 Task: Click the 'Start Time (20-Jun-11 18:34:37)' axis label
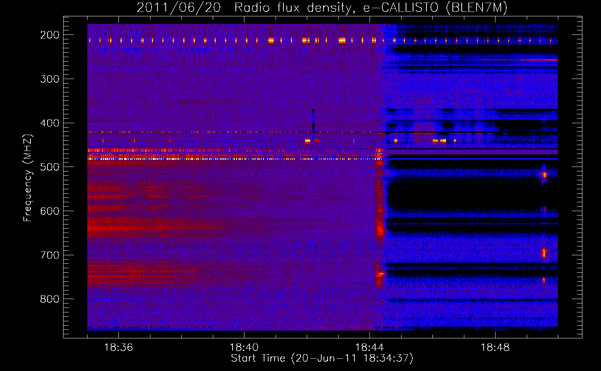322,358
